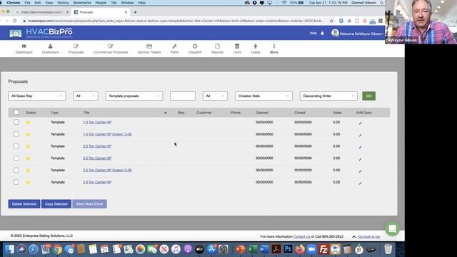
Task: Open the chat widget bubble
Action: coord(392,228)
